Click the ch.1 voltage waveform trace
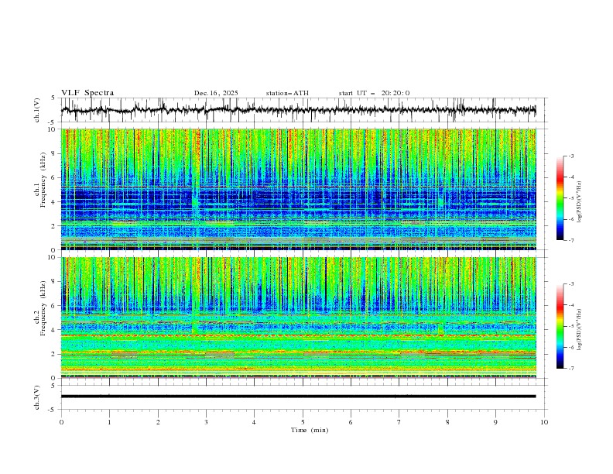613x474 pixels. click(x=298, y=110)
